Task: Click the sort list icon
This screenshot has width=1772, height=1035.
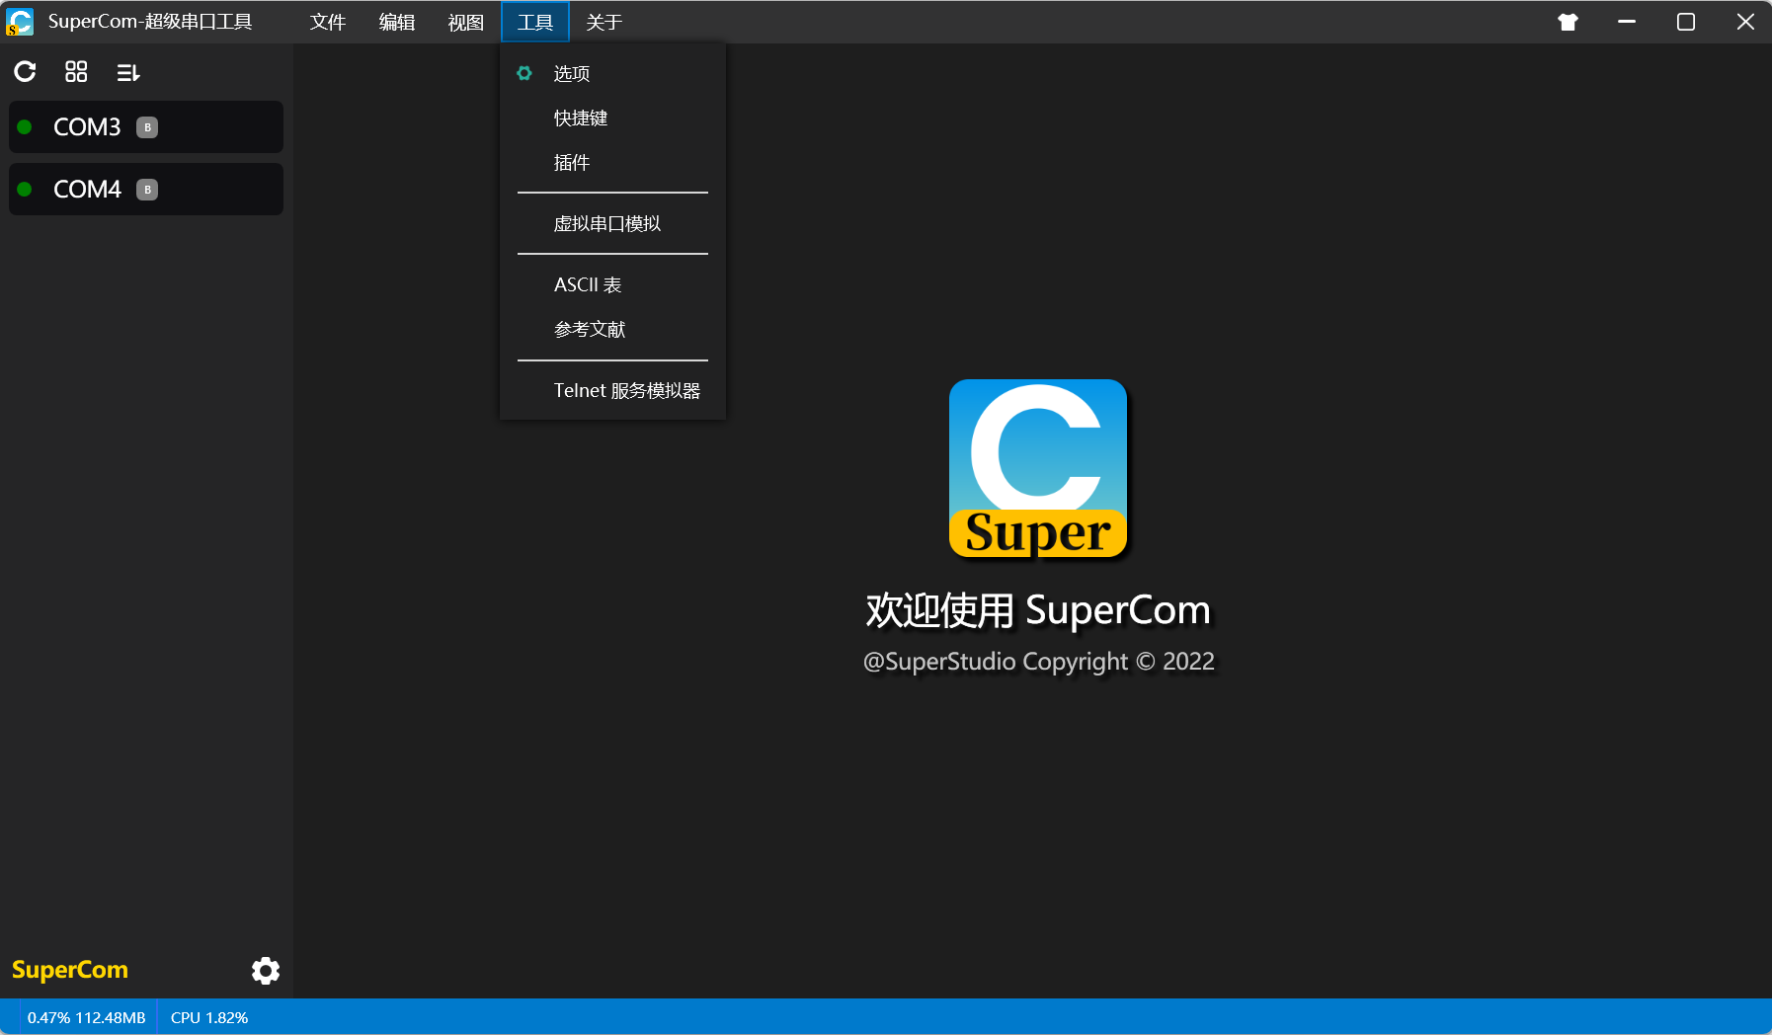Action: click(x=128, y=72)
